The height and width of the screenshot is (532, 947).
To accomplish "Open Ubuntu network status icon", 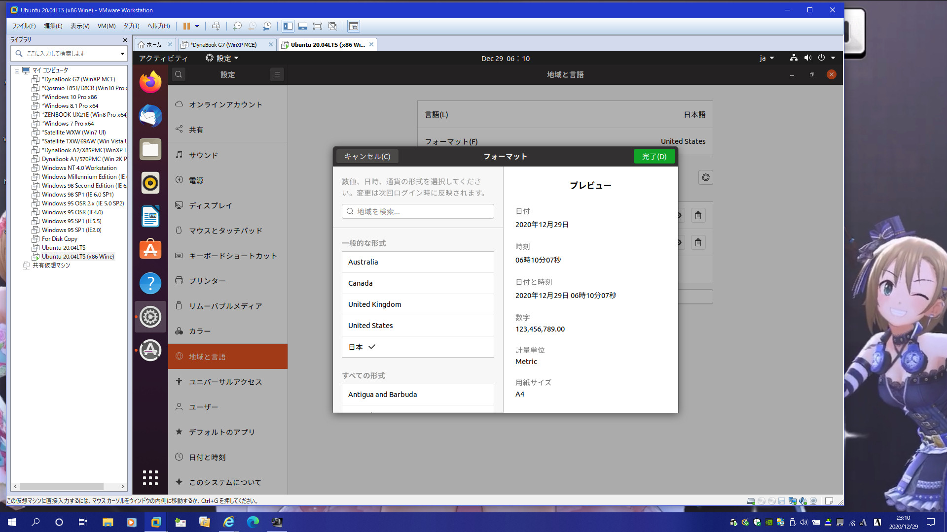I will tap(794, 58).
